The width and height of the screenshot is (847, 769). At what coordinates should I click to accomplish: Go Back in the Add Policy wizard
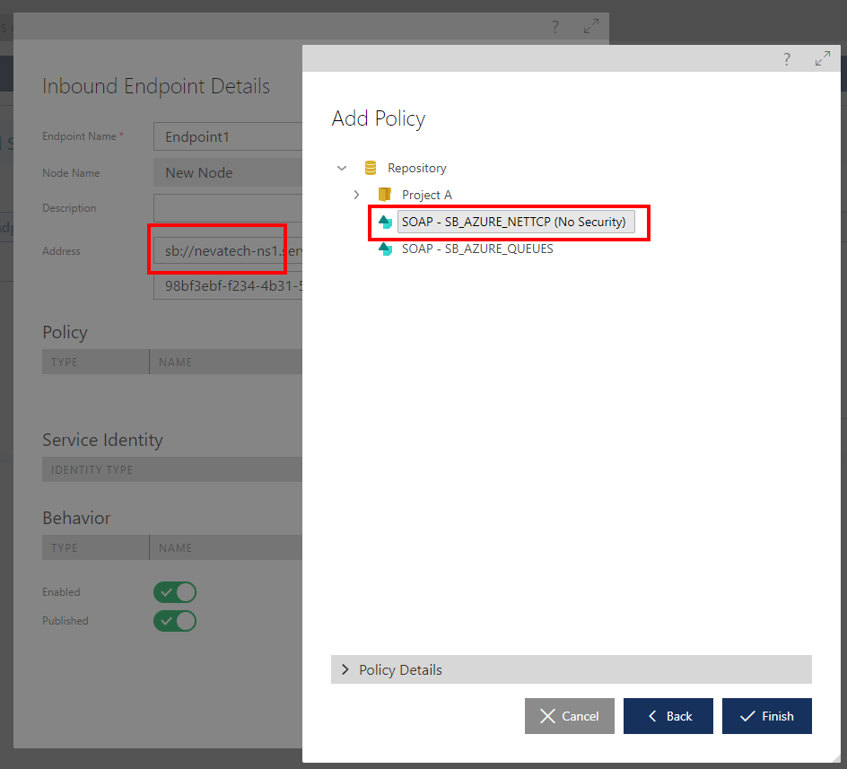668,716
